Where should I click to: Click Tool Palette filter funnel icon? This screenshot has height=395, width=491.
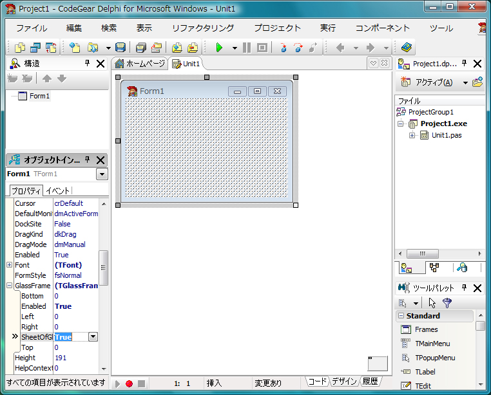pyautogui.click(x=447, y=303)
